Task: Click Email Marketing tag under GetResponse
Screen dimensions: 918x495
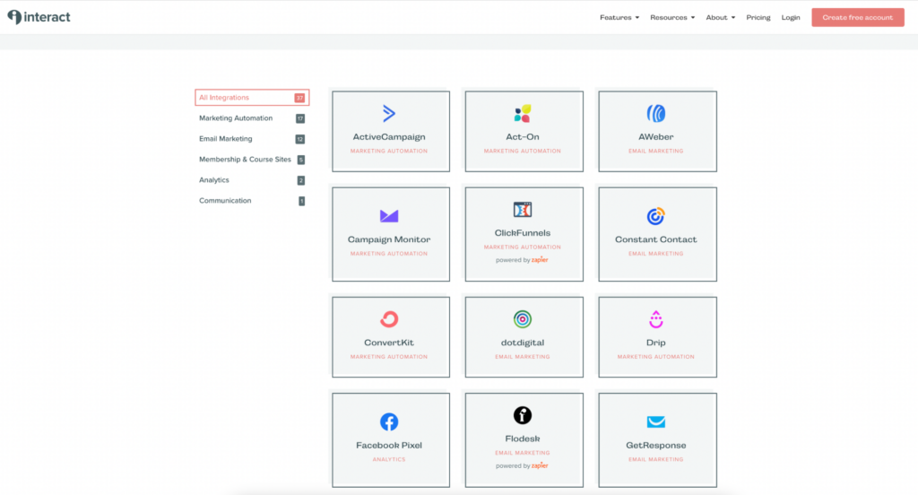Action: point(655,460)
